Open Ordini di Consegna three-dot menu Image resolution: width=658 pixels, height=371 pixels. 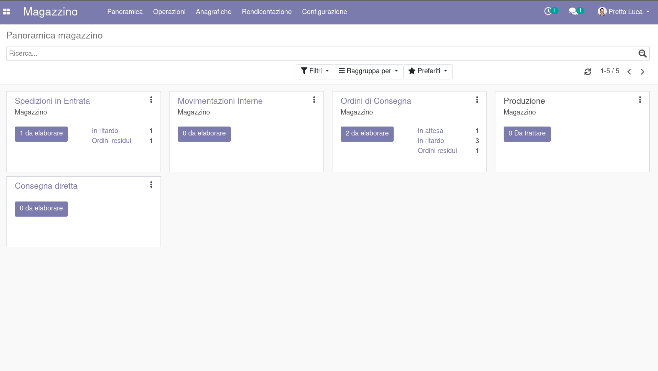point(477,100)
